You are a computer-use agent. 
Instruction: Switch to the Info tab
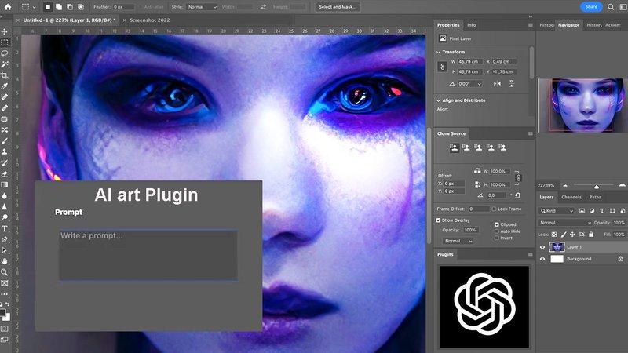[x=472, y=25]
